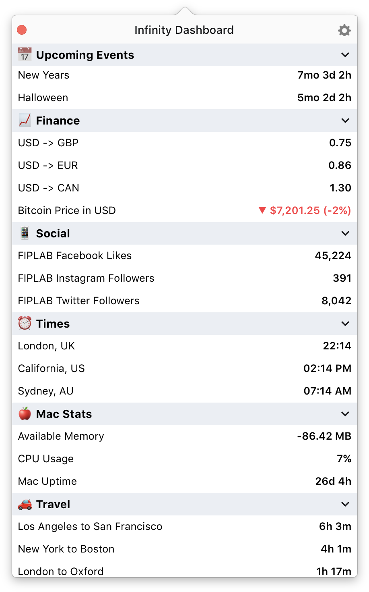Collapse the Travel section chevron
The width and height of the screenshot is (369, 592).
pyautogui.click(x=345, y=504)
